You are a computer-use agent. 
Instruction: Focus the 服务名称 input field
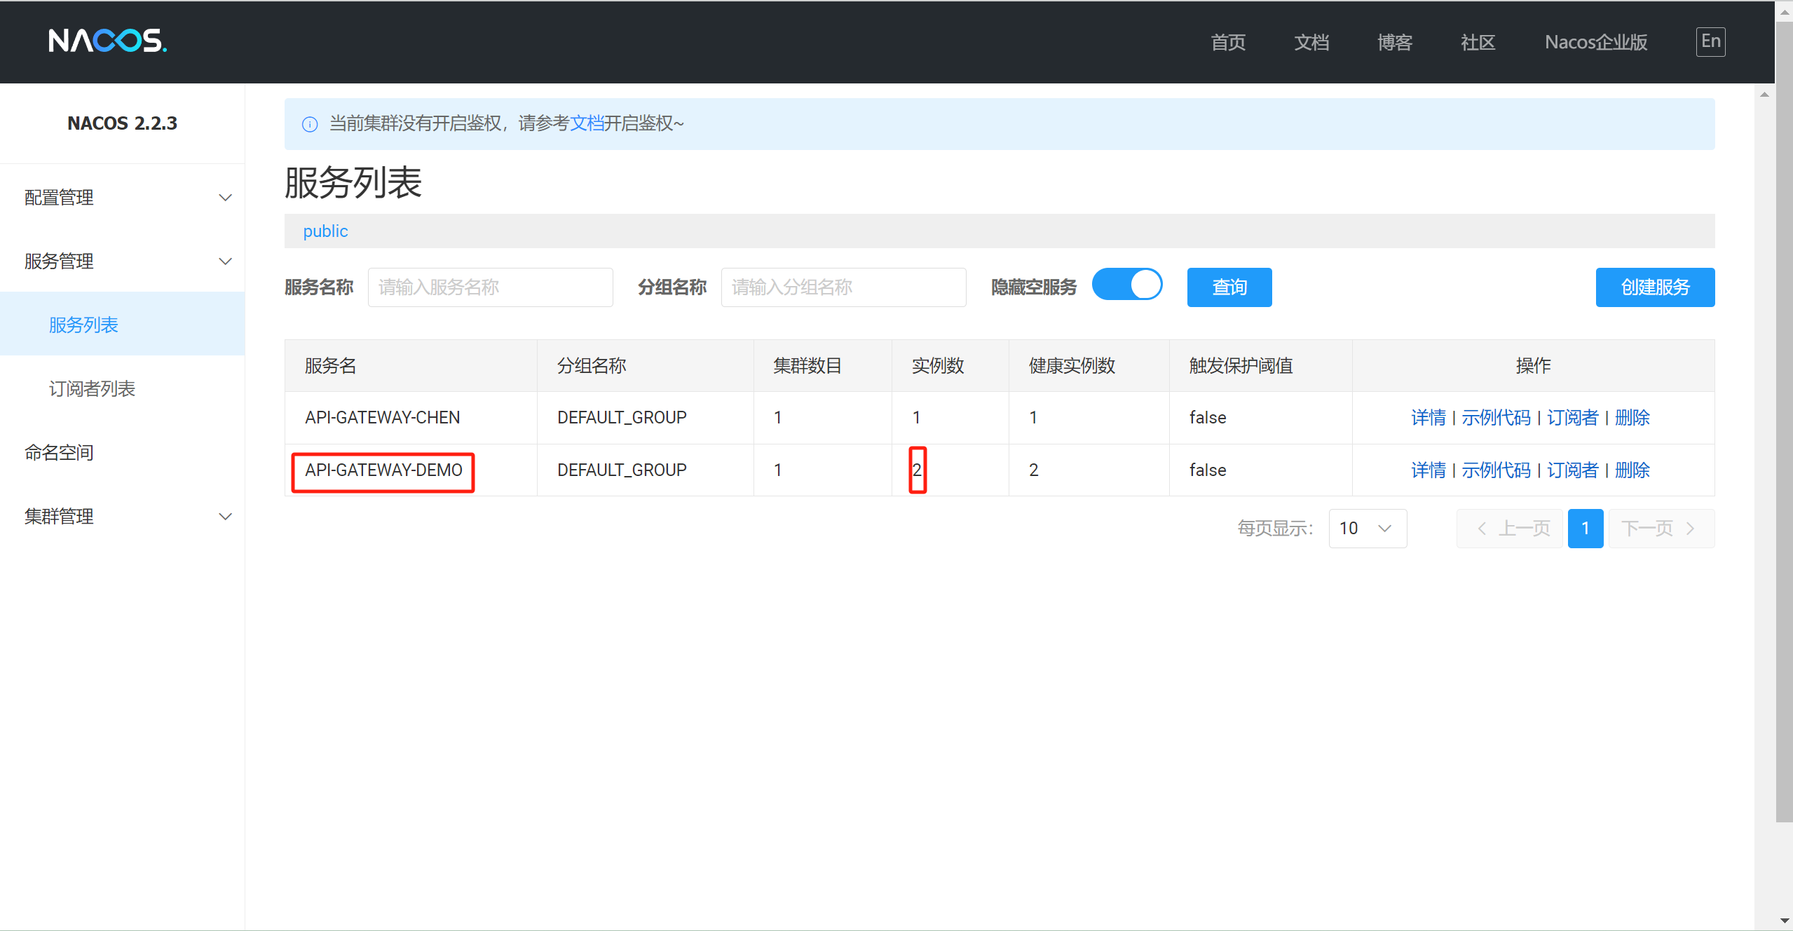490,287
